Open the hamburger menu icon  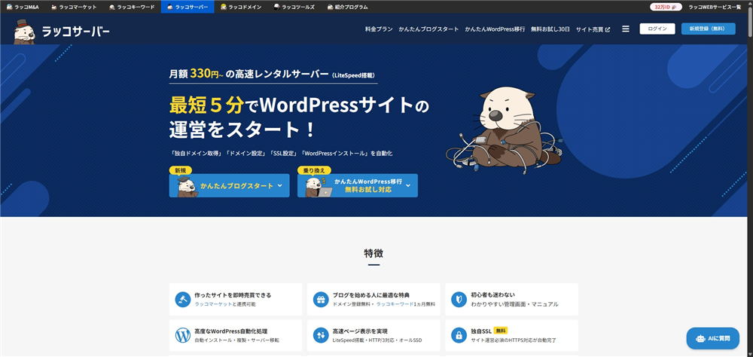point(625,29)
